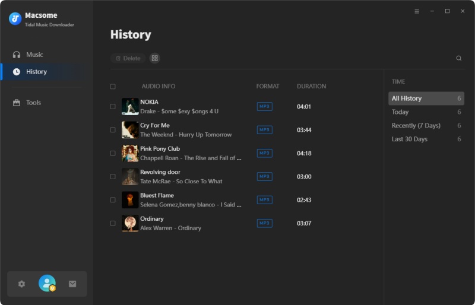This screenshot has height=305, width=475.
Task: Click the Ordinary song title
Action: tap(152, 219)
